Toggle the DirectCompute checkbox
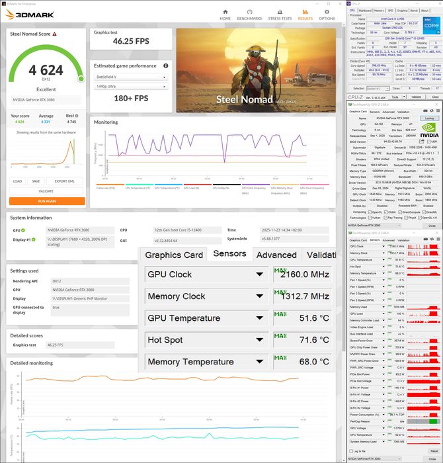This screenshot has width=443, height=463. coord(400,212)
